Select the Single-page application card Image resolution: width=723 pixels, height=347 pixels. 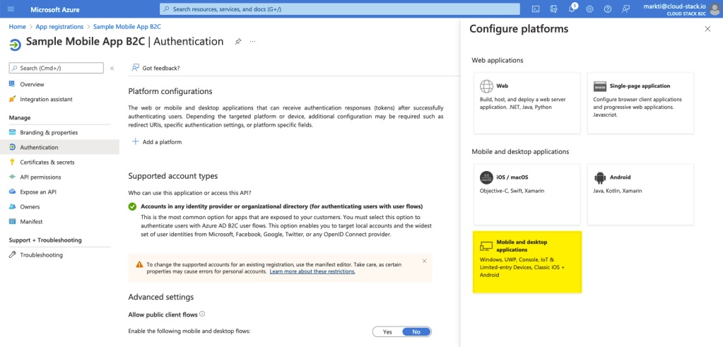point(640,102)
